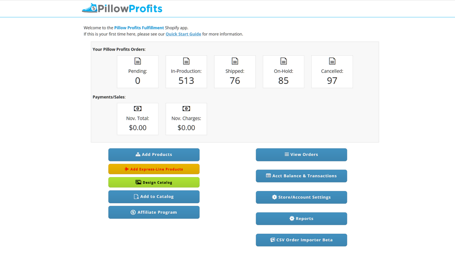Click the View Orders button
The width and height of the screenshot is (455, 256).
point(301,155)
